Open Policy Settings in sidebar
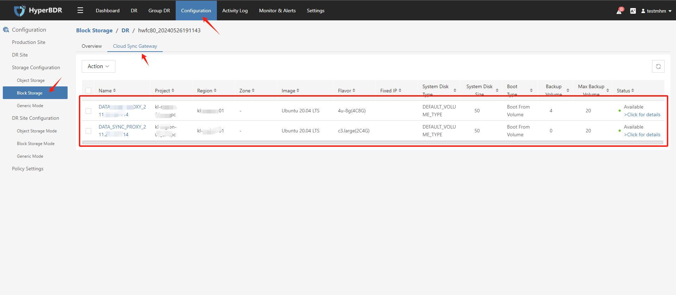The image size is (676, 295). coord(27,169)
